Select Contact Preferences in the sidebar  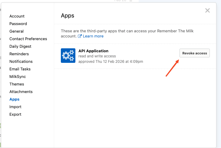coord(28,39)
